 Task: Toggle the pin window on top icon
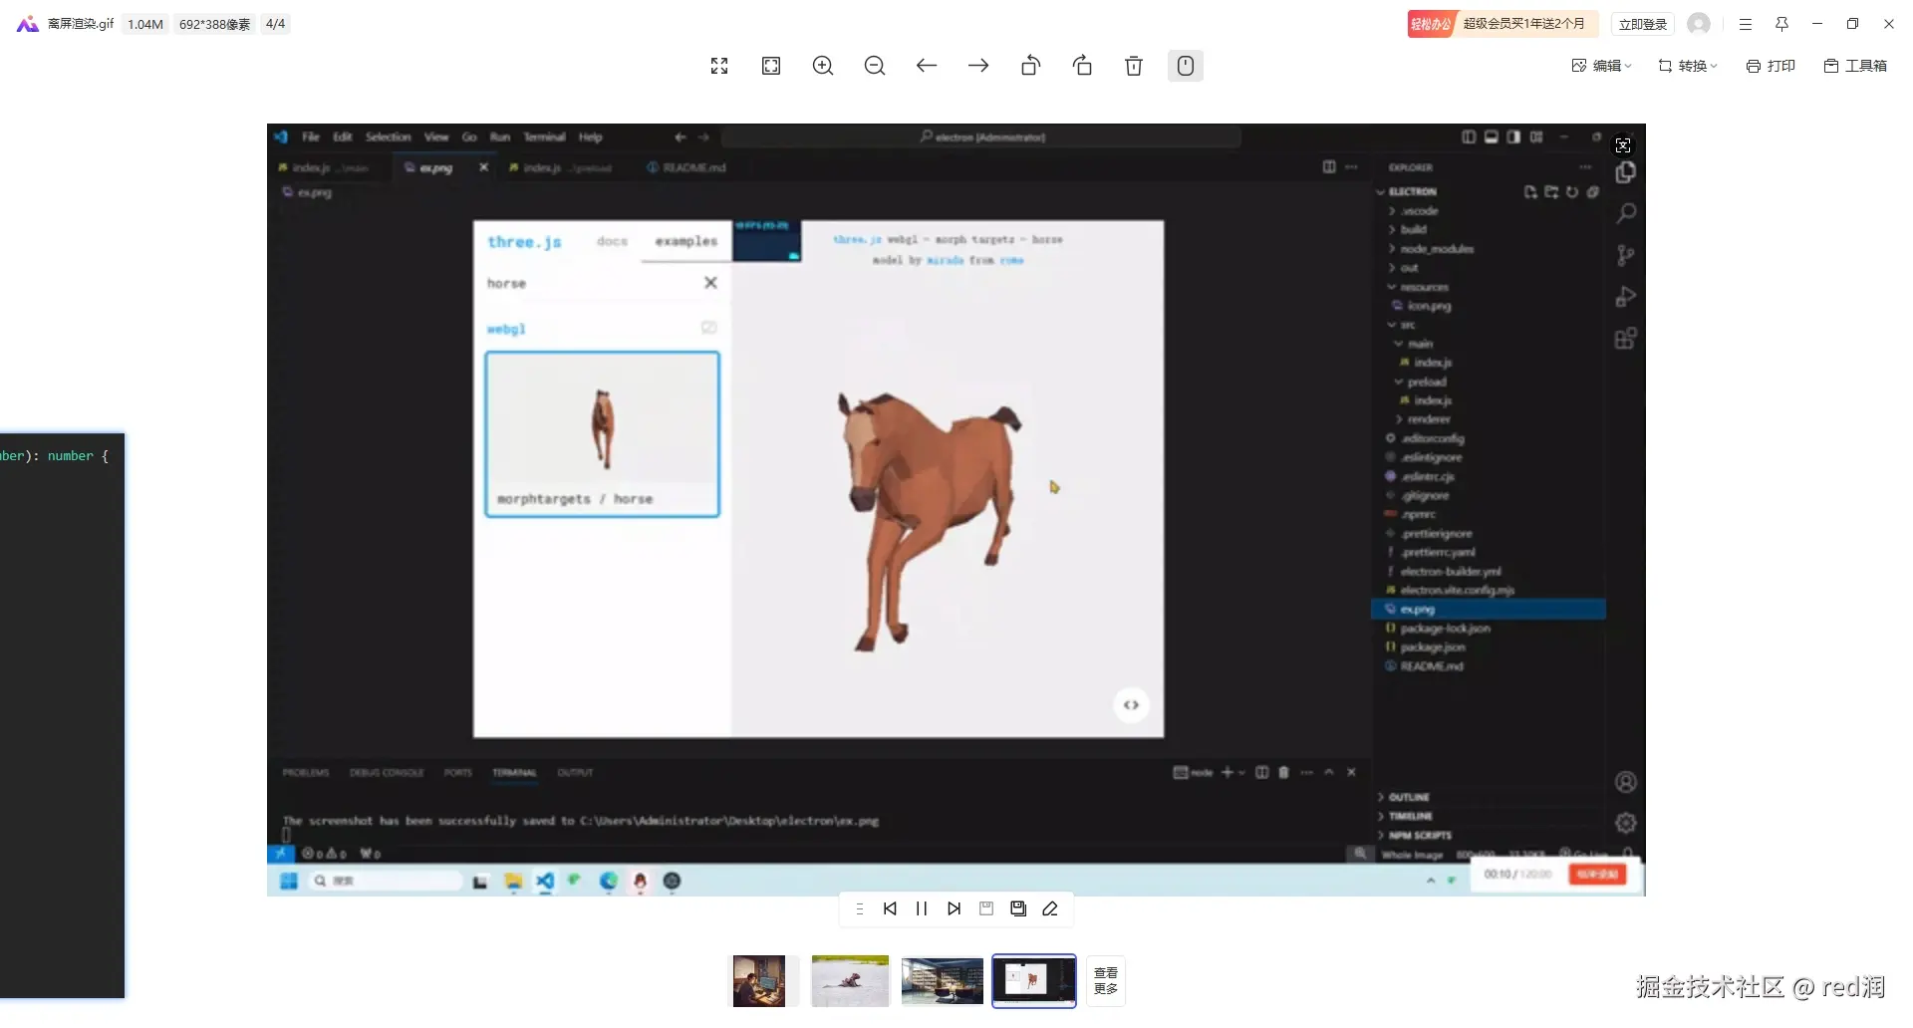click(x=1781, y=24)
